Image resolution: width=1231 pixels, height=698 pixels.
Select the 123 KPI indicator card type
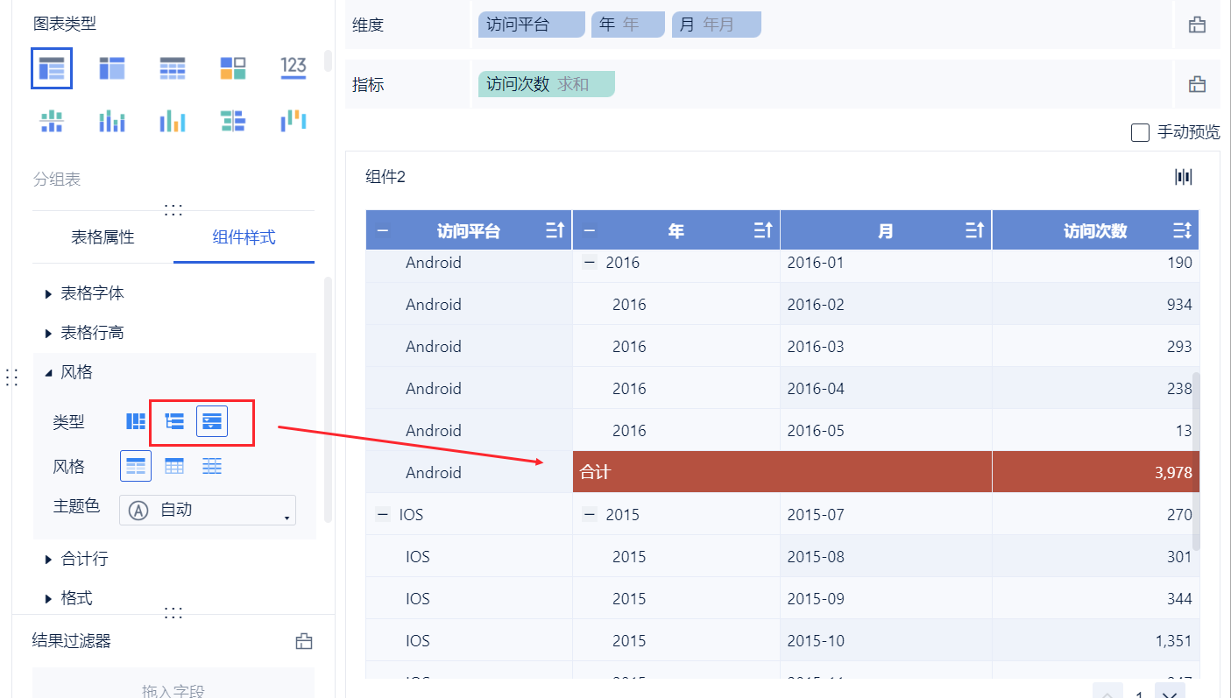point(294,67)
